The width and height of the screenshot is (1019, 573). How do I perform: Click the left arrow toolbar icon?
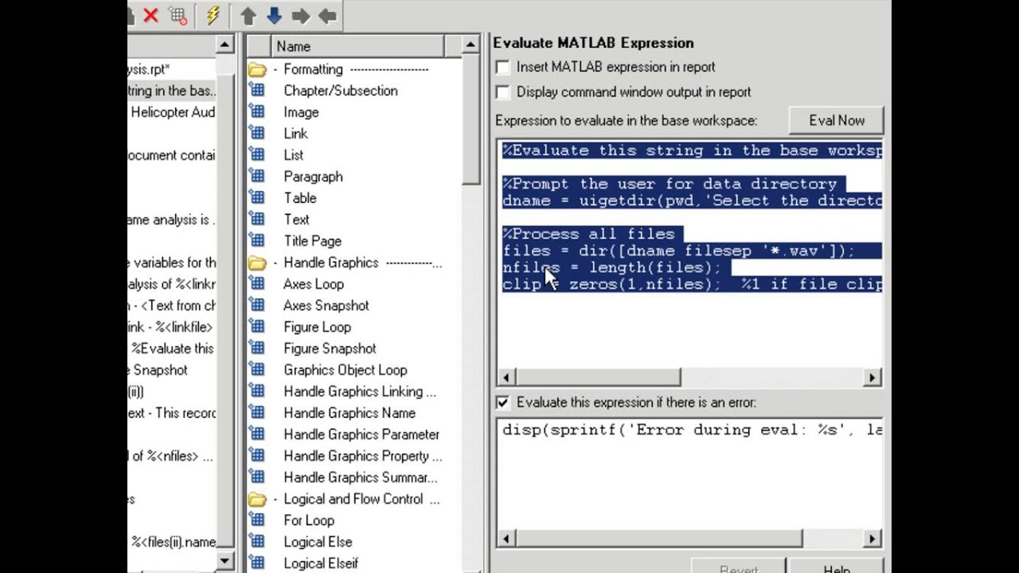point(327,15)
